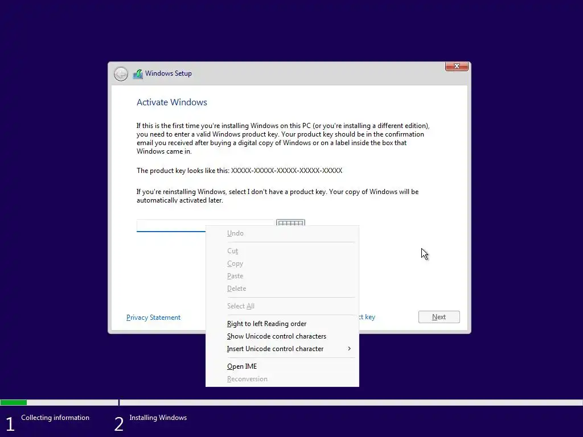Click the Installing Windows step label
583x437 pixels.
tap(158, 418)
